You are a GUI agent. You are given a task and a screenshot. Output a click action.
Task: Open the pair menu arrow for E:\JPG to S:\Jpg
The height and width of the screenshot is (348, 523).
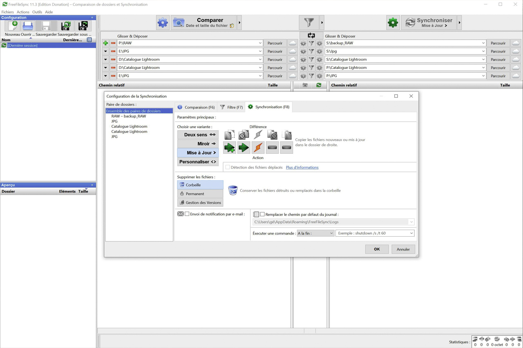[105, 51]
